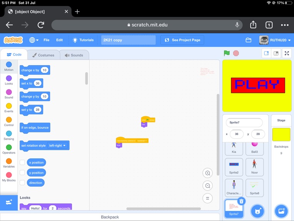The image size is (294, 221).
Task: Click the browser share icon
Action: 253,25
